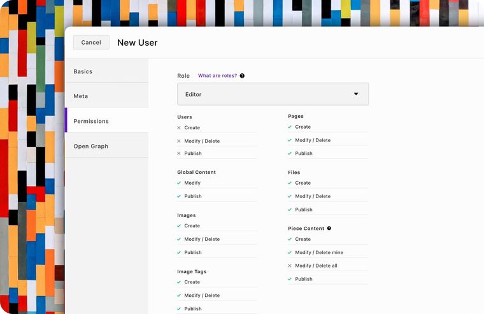Click the 'Role' field label
This screenshot has height=314, width=484.
click(x=183, y=76)
